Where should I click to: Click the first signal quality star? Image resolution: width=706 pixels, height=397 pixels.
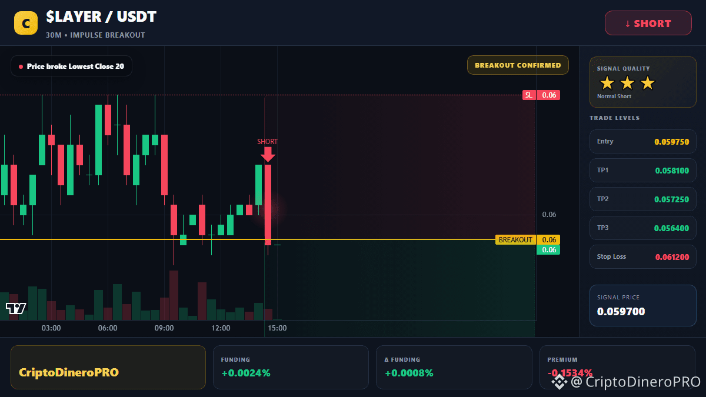pyautogui.click(x=607, y=83)
